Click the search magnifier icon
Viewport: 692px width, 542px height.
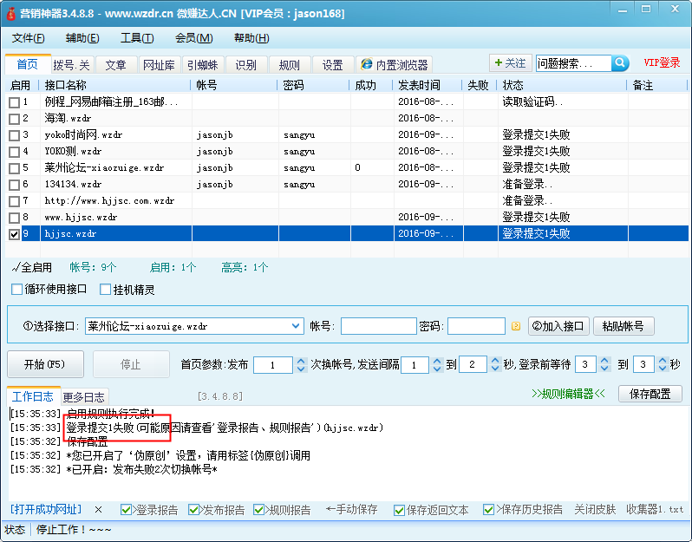pos(620,63)
